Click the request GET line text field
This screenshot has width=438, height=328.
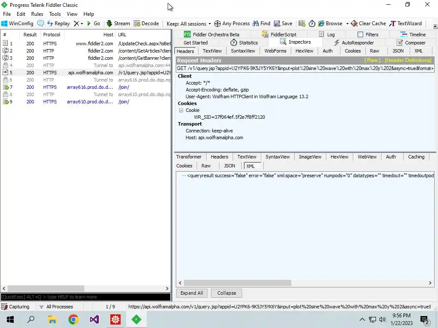coord(305,68)
